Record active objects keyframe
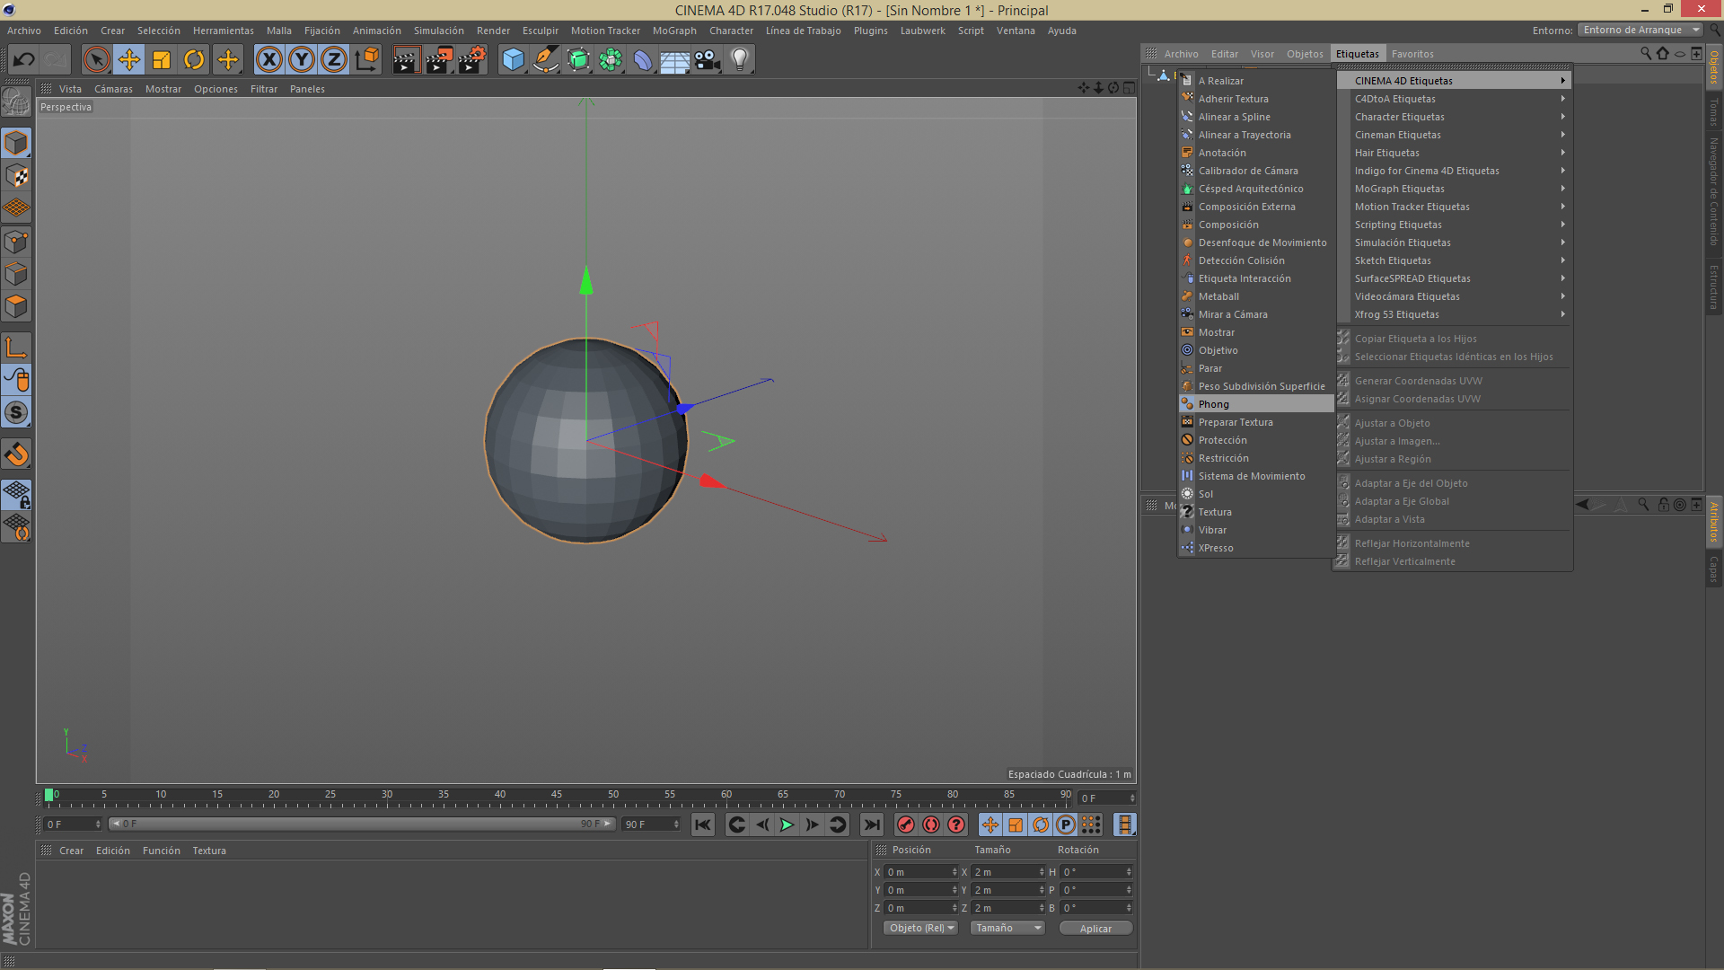The width and height of the screenshot is (1724, 970). point(906,824)
